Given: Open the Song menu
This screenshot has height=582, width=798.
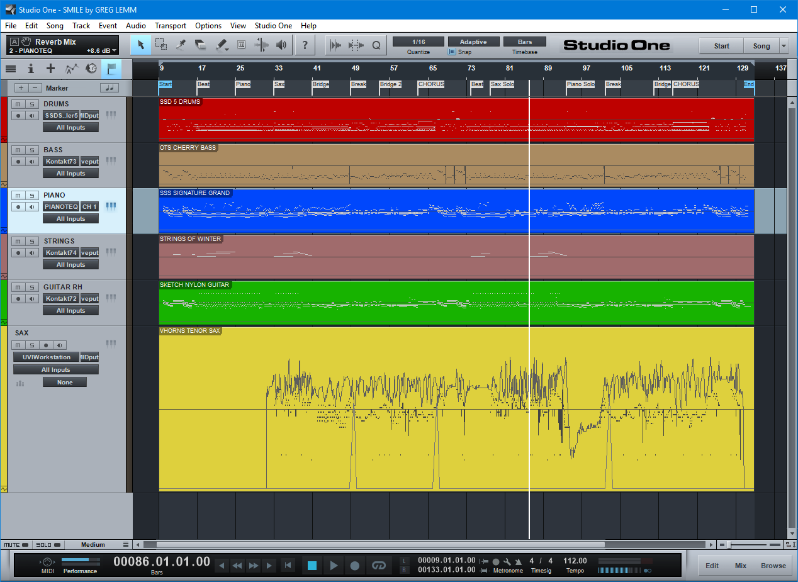Looking at the screenshot, I should (55, 26).
